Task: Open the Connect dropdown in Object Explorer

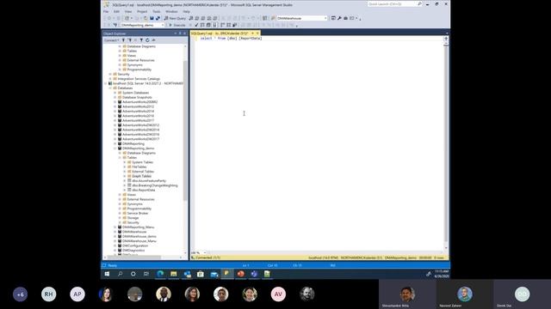Action: coord(111,40)
